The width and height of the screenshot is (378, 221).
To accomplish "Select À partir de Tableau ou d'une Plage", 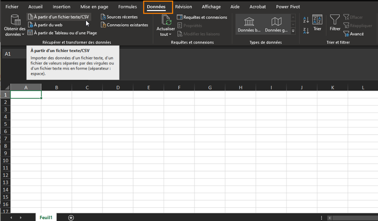I will point(62,33).
